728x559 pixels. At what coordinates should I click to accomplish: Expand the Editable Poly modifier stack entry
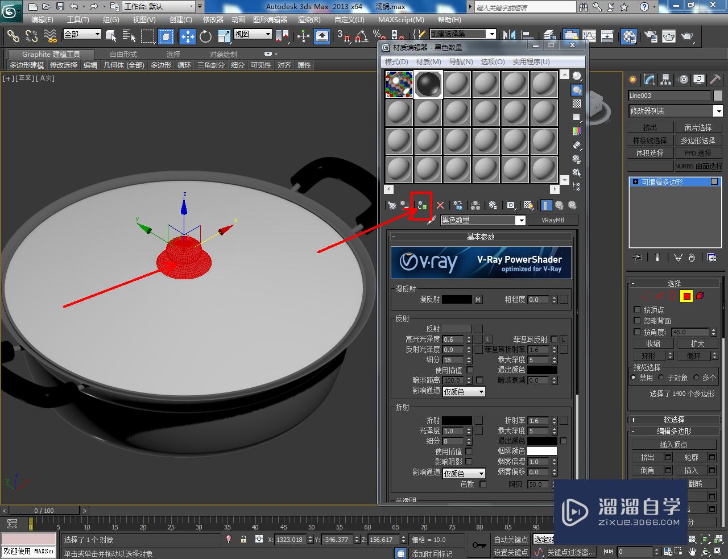tap(635, 182)
